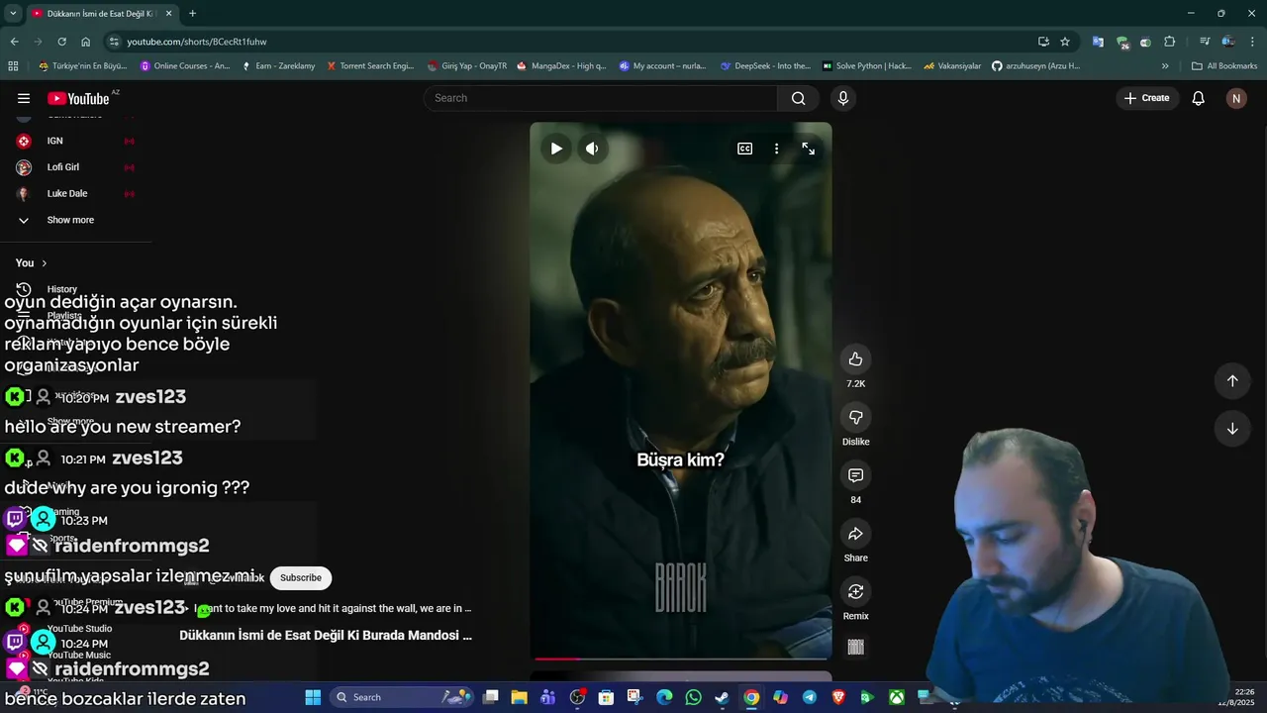Mute the Short's audio
The width and height of the screenshot is (1267, 713).
click(x=592, y=149)
